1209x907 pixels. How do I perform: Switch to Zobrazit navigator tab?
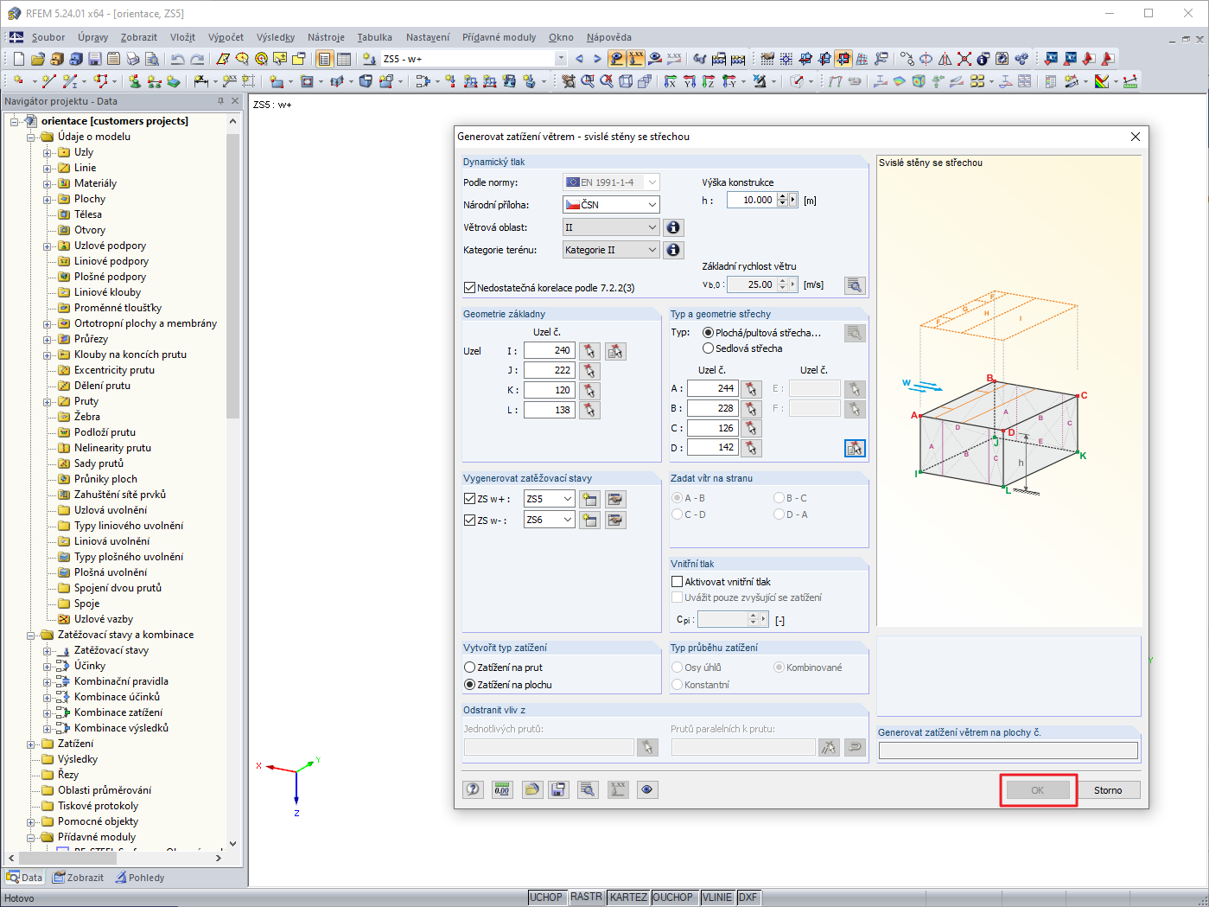79,878
